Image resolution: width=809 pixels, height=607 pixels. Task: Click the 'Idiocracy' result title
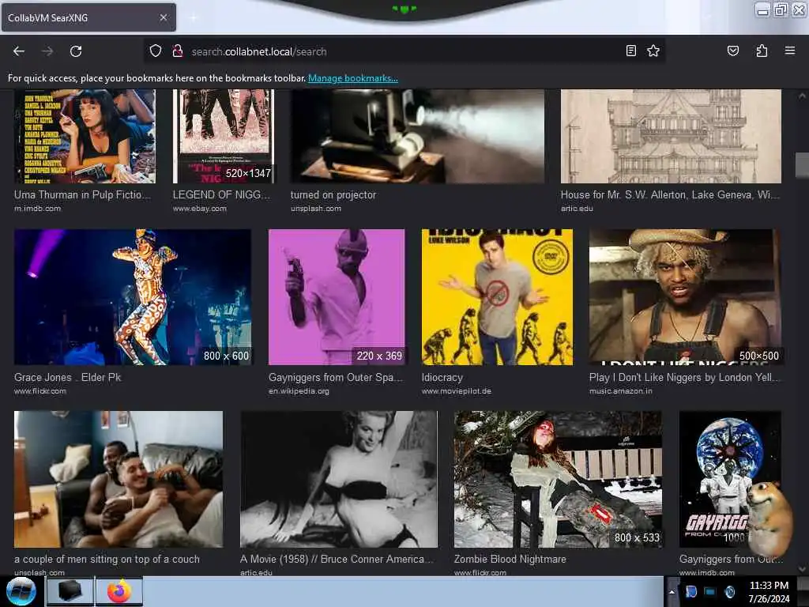pos(442,377)
